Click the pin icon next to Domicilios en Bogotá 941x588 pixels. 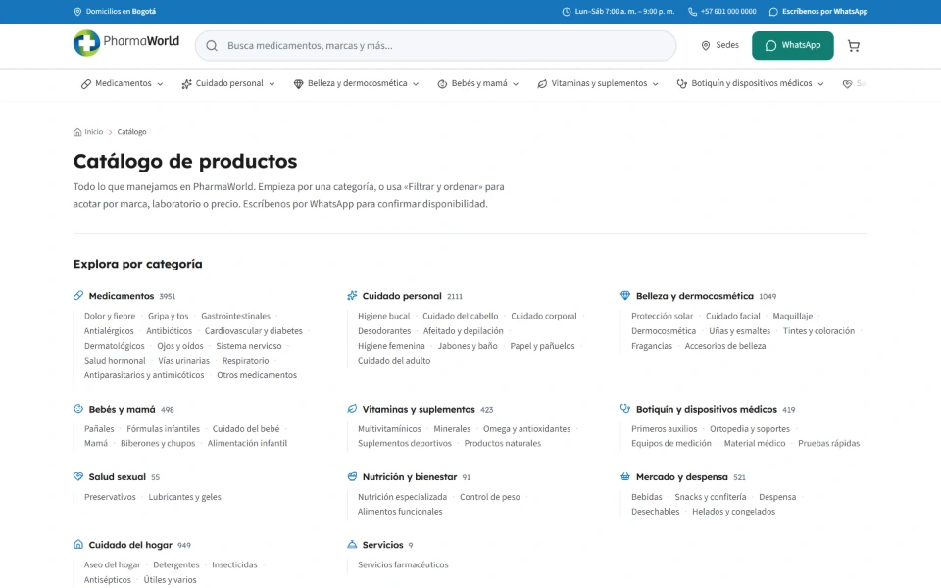tap(77, 12)
